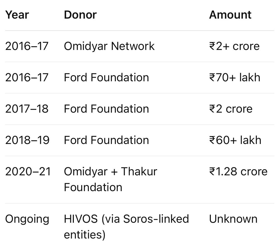Click the ₹60+ lakh amount
The height and width of the screenshot is (250, 275).
(x=235, y=140)
